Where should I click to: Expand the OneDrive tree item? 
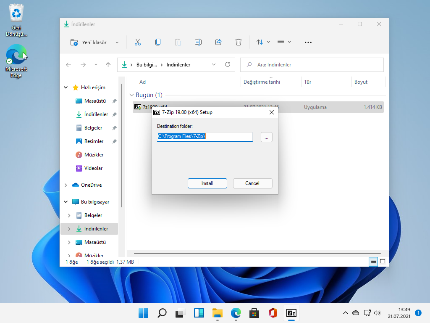66,185
